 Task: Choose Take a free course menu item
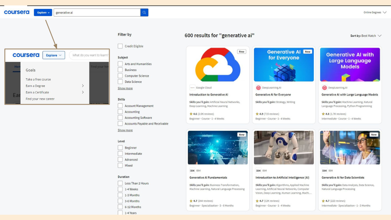(x=38, y=79)
